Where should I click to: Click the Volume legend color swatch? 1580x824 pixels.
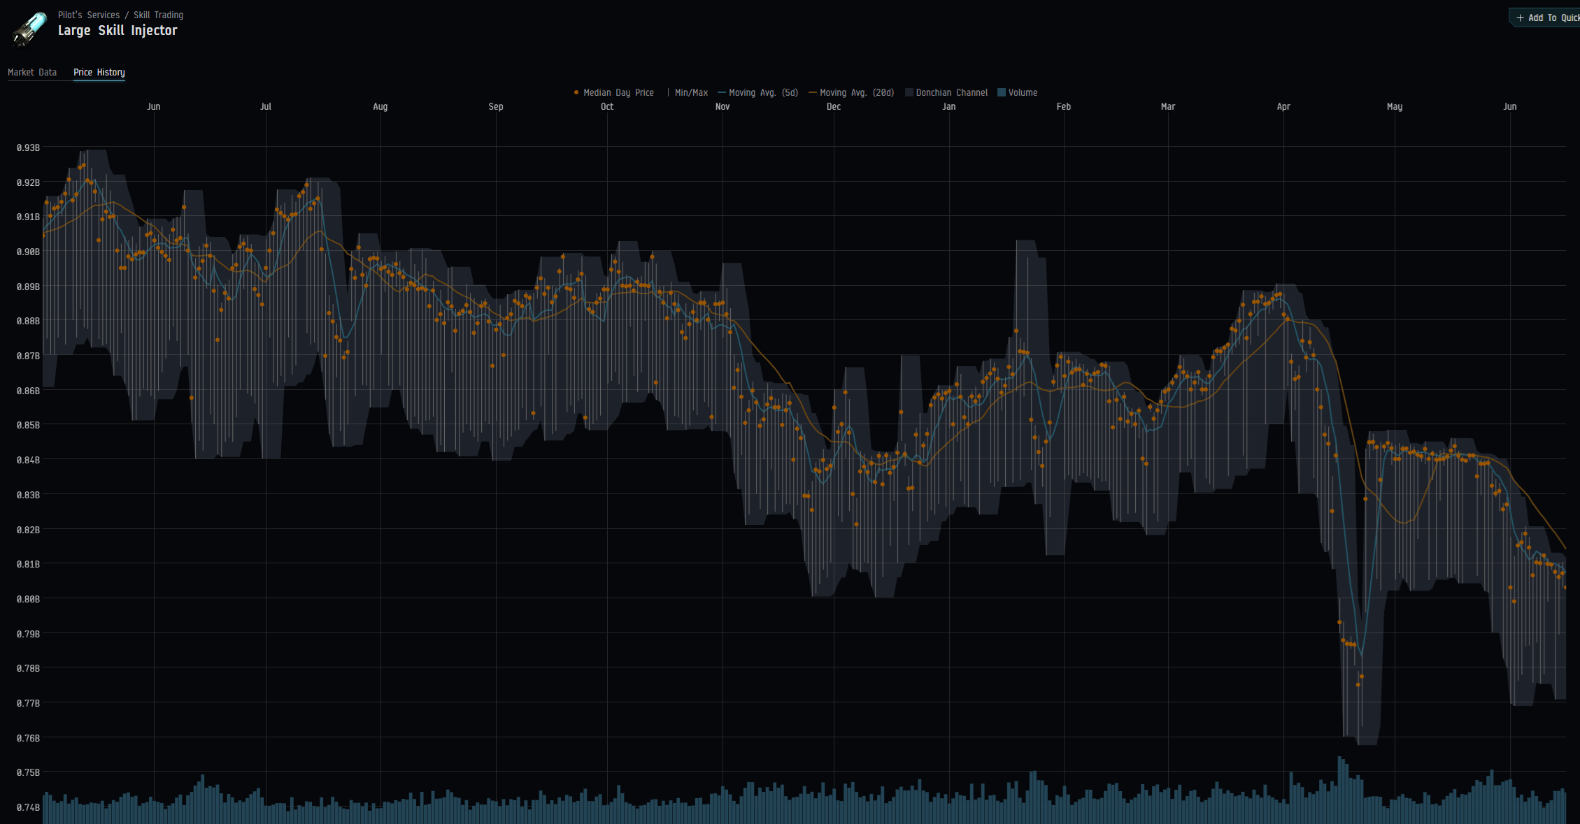tap(1002, 92)
